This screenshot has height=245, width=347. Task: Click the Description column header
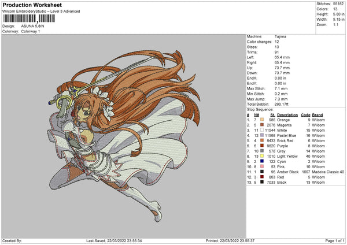click(x=287, y=114)
